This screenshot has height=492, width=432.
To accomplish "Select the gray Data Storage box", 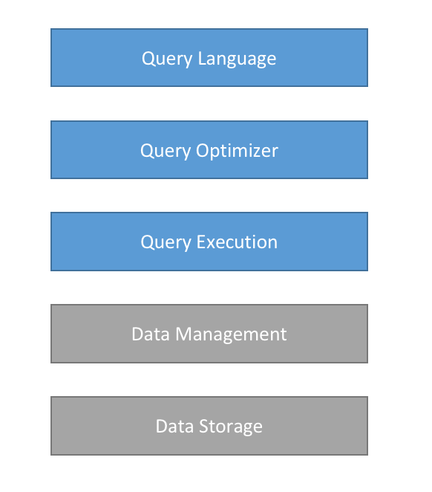I will (x=209, y=426).
